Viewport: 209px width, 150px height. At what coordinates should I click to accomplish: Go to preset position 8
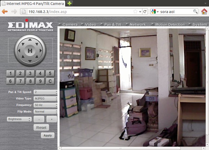pyautogui.click(x=30, y=81)
